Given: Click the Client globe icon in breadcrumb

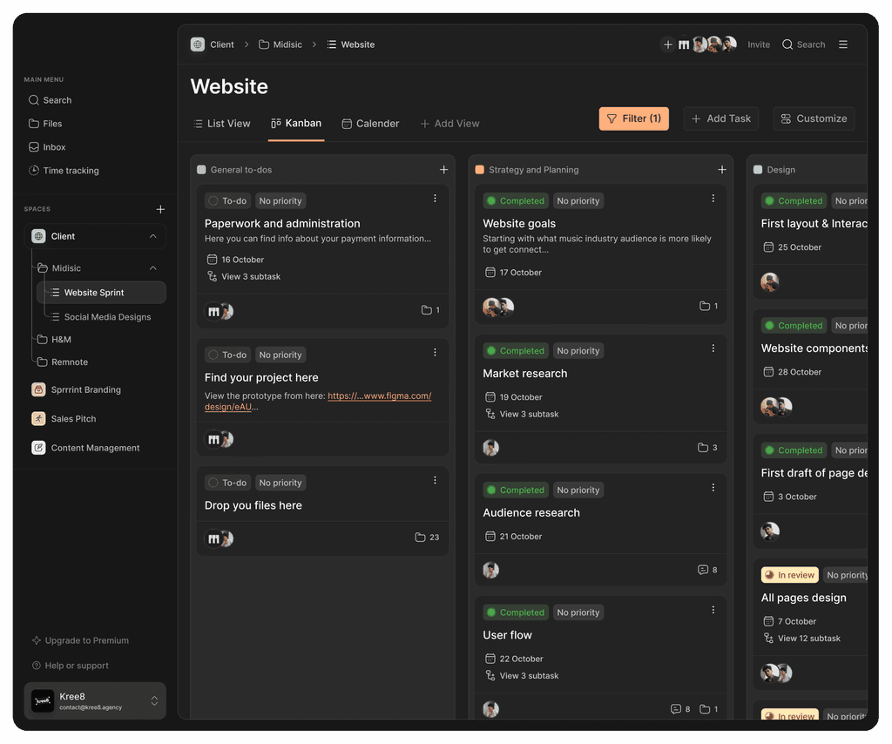Looking at the screenshot, I should [198, 44].
